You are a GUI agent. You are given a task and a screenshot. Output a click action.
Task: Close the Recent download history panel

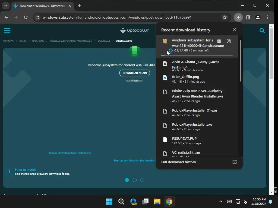coord(234,29)
